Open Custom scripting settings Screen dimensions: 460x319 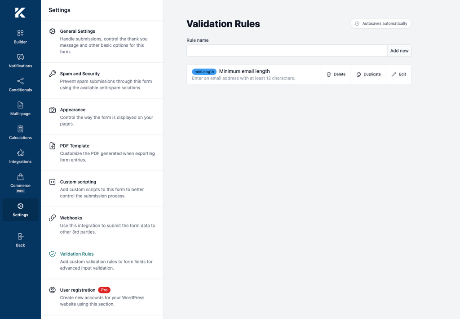tap(102, 188)
